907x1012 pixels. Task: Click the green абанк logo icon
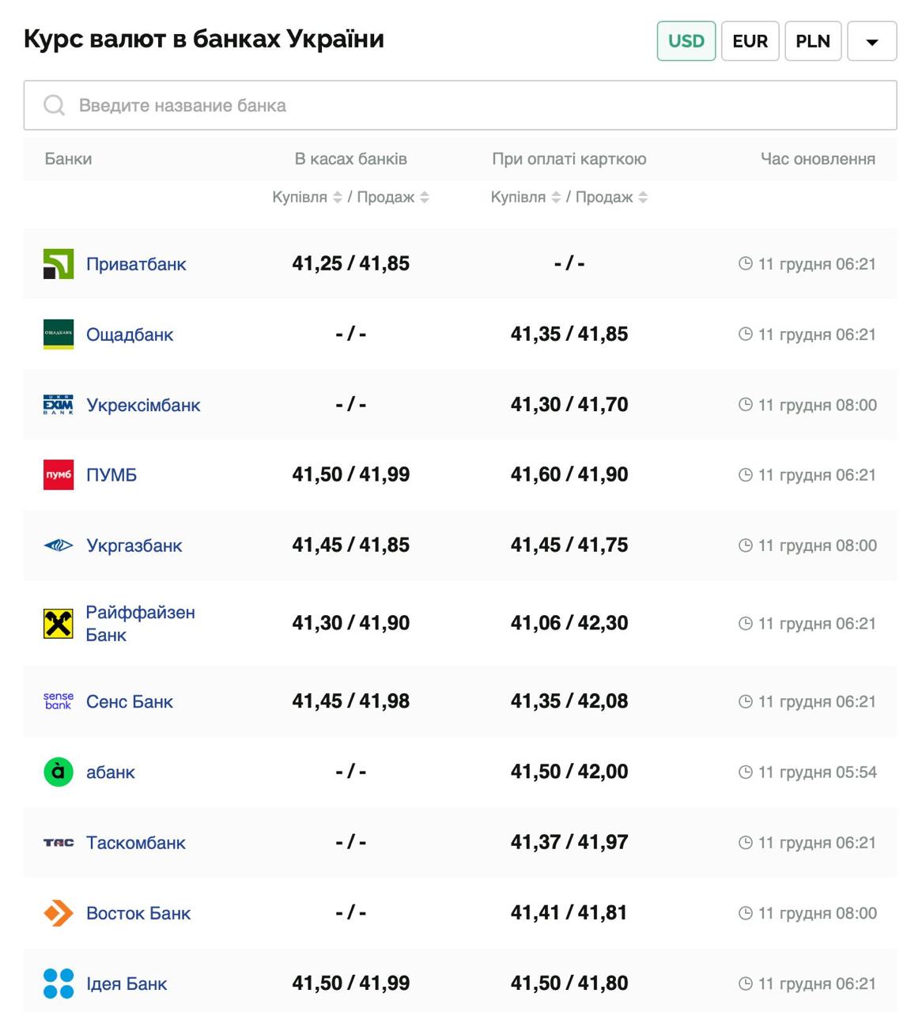pyautogui.click(x=59, y=772)
